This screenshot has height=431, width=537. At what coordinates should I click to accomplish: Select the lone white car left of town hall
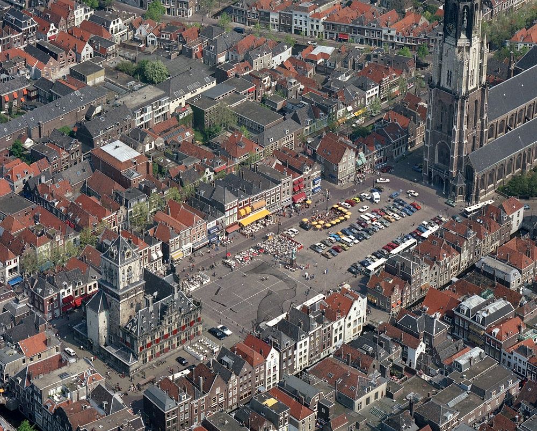[x=70, y=352]
